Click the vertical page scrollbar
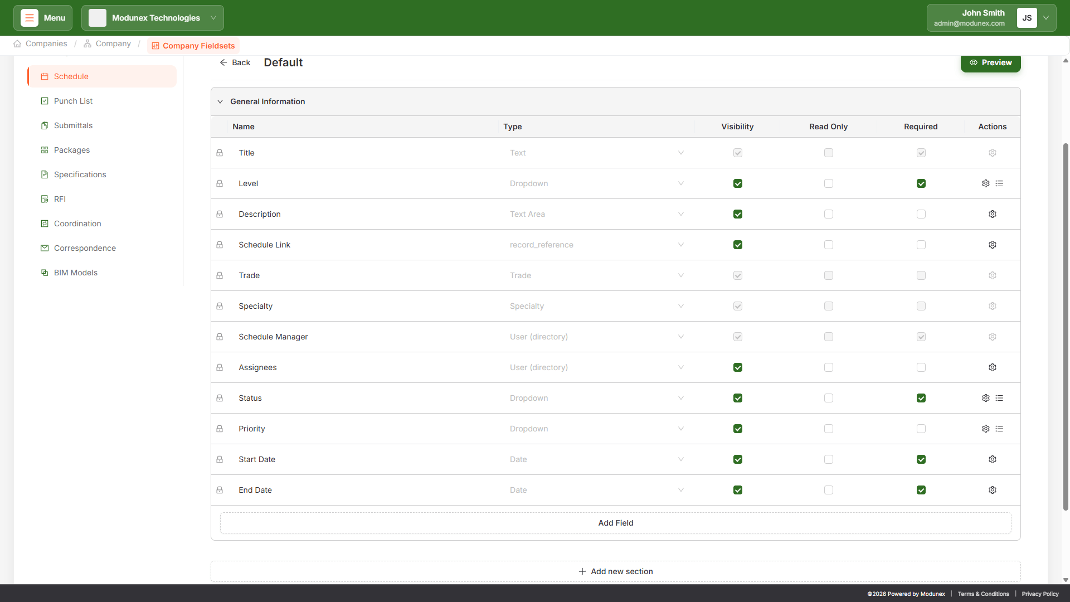This screenshot has height=602, width=1070. [x=1066, y=326]
